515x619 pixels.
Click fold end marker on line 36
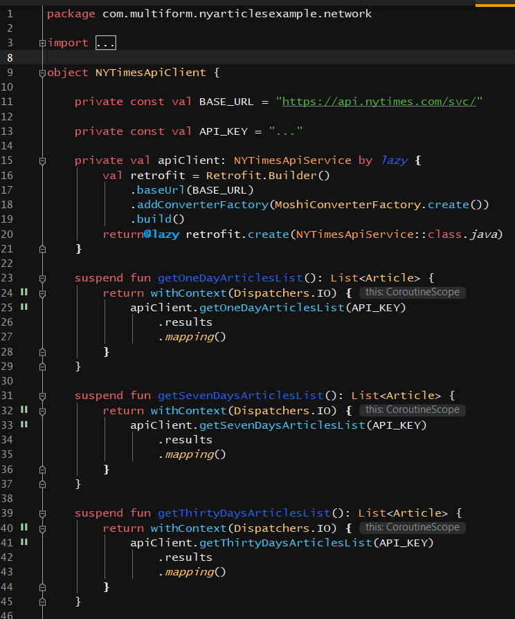(x=42, y=470)
